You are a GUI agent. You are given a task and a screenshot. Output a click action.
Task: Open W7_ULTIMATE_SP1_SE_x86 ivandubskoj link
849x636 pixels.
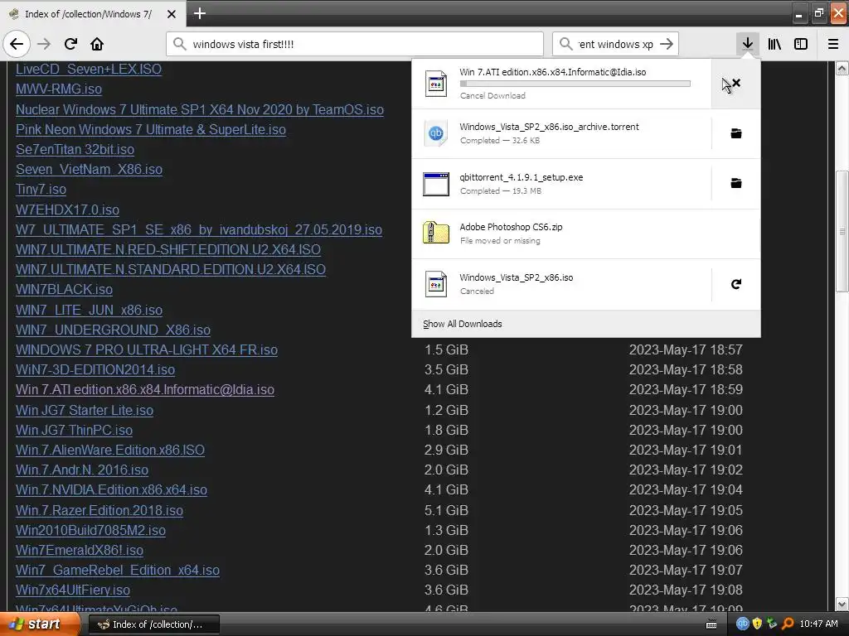click(199, 230)
